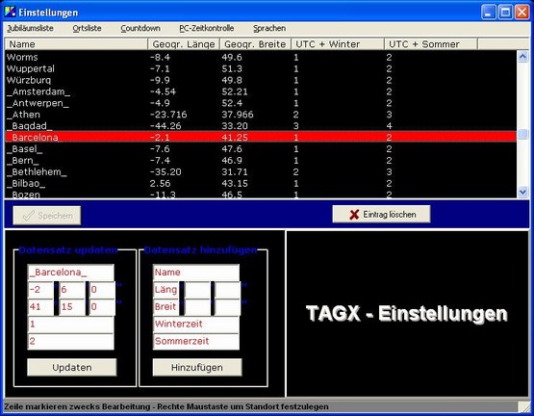Click the Geogr. Breite column header
534x416 pixels.
255,44
